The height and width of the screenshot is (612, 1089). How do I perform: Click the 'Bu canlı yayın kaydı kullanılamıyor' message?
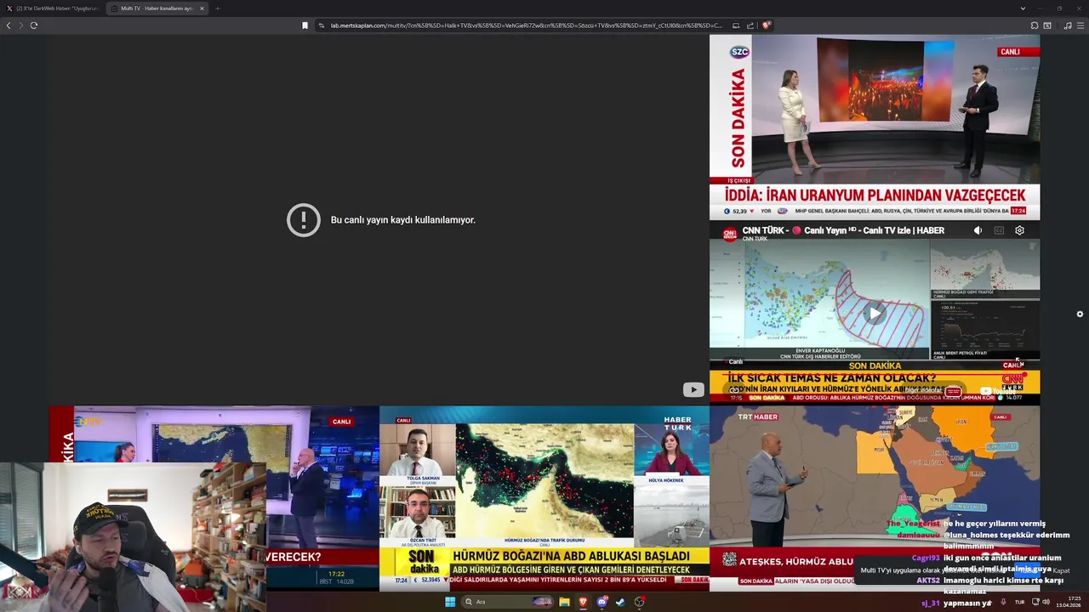click(x=402, y=220)
